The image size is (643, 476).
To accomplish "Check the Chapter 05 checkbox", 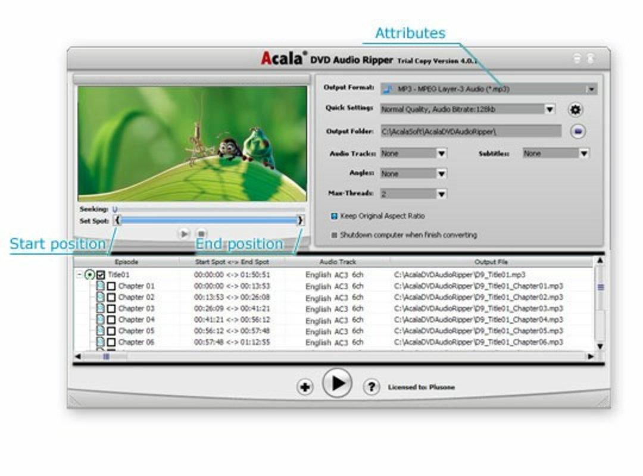I will point(111,331).
